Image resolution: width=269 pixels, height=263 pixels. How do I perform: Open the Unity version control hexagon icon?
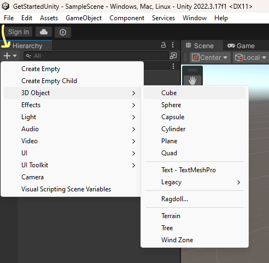tap(63, 32)
